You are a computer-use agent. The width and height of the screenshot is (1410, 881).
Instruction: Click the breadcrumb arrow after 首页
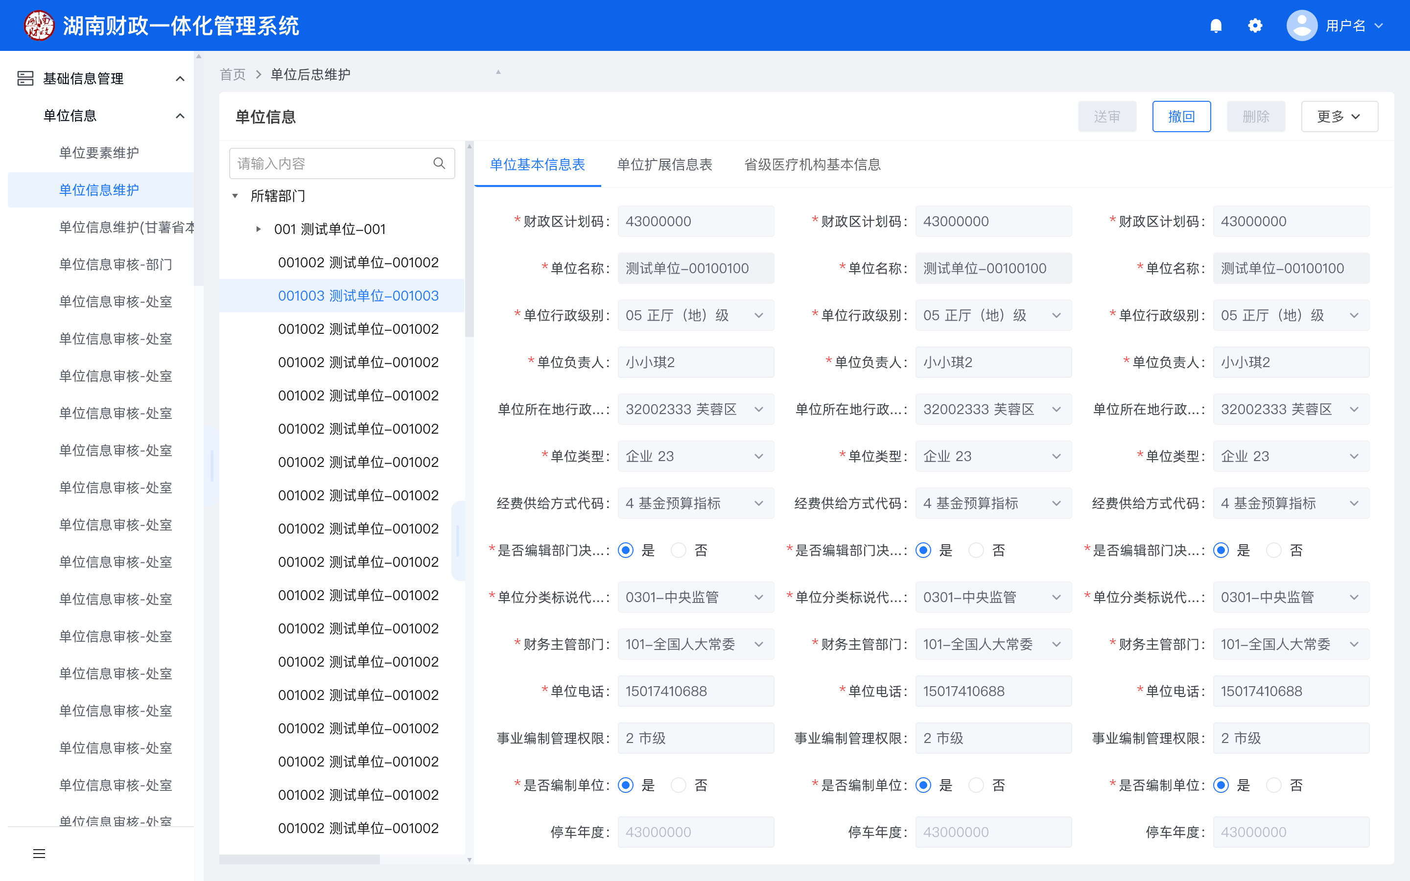point(258,74)
